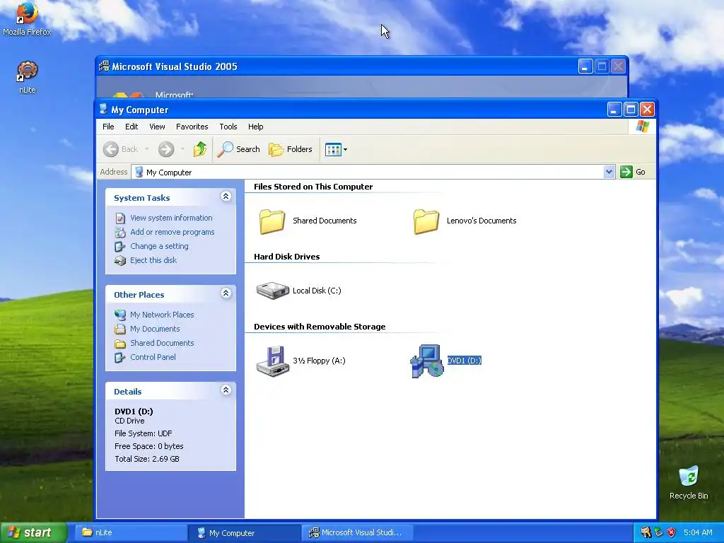Viewport: 724px width, 543px height.
Task: Click Change a setting link
Action: coord(159,246)
